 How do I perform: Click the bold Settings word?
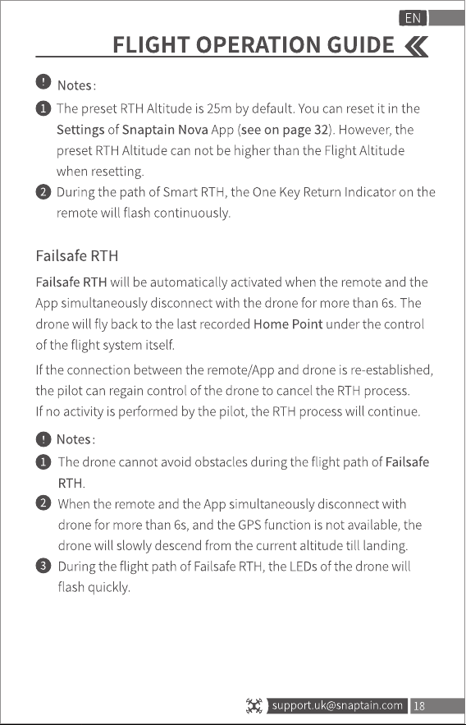point(80,130)
